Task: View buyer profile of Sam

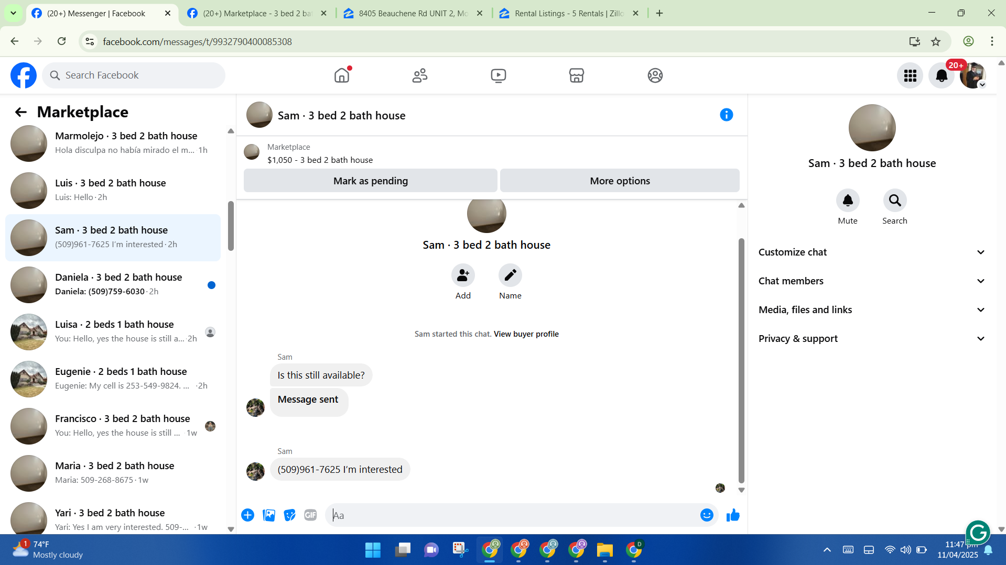Action: (x=526, y=334)
